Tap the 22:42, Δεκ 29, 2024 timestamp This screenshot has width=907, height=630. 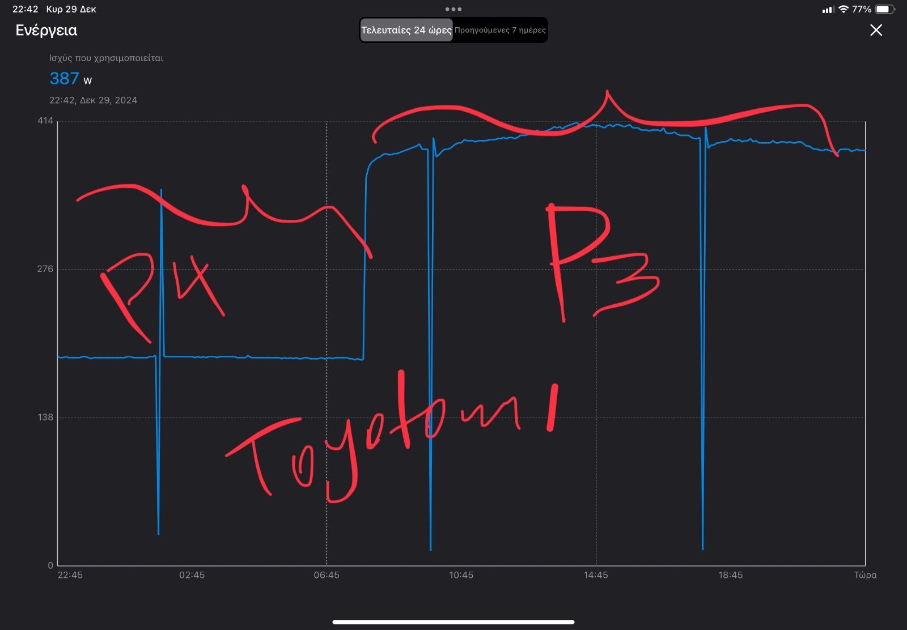[93, 100]
